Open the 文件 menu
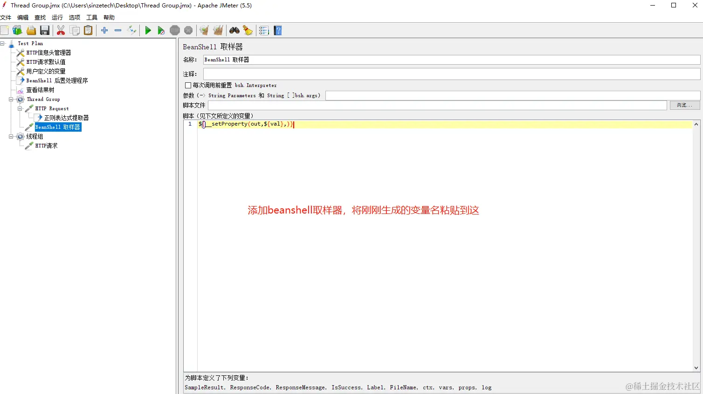The width and height of the screenshot is (703, 394). pos(6,18)
